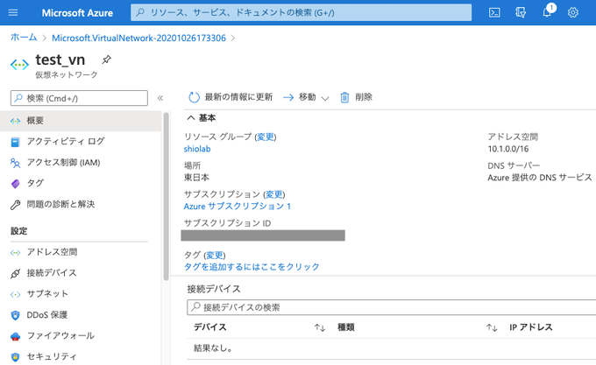The height and width of the screenshot is (365, 596).
Task: Open Azure サブスクリプション 1 link
Action: [x=238, y=207]
